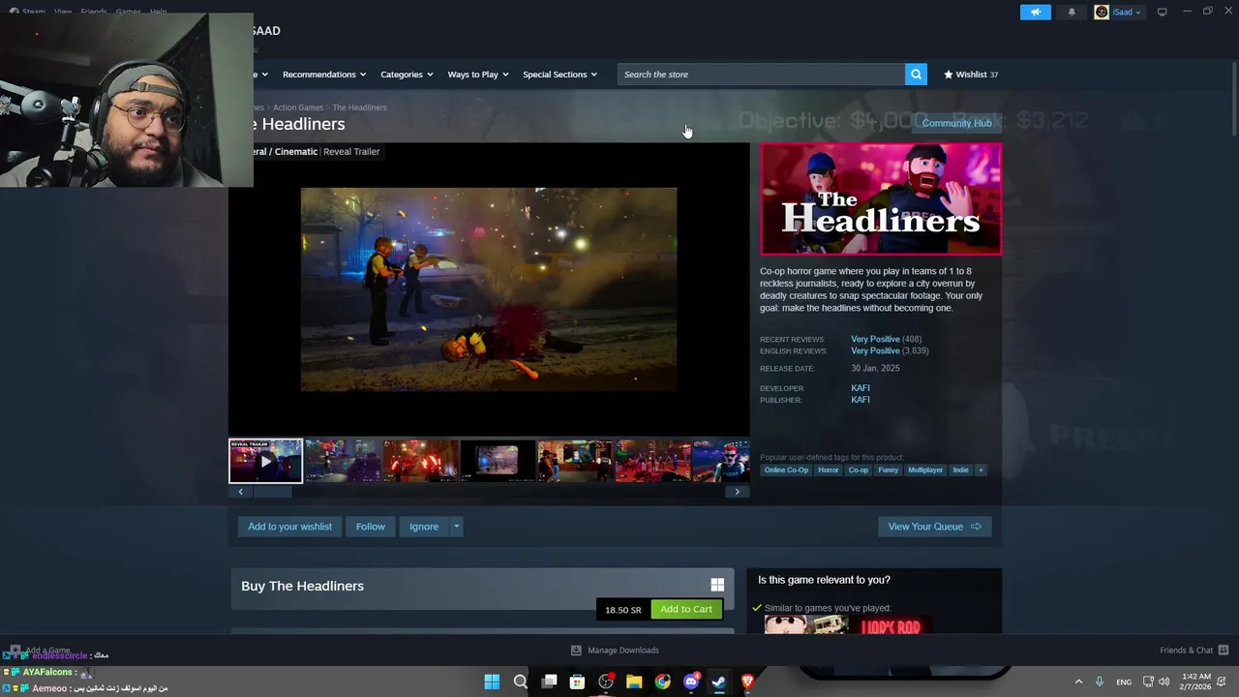Show hidden system tray icons
Image resolution: width=1239 pixels, height=697 pixels.
point(1078,682)
